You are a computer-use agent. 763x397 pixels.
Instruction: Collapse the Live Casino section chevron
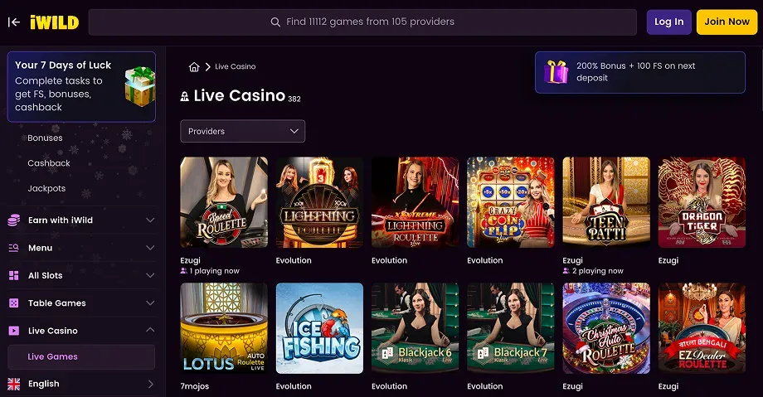[x=150, y=331]
